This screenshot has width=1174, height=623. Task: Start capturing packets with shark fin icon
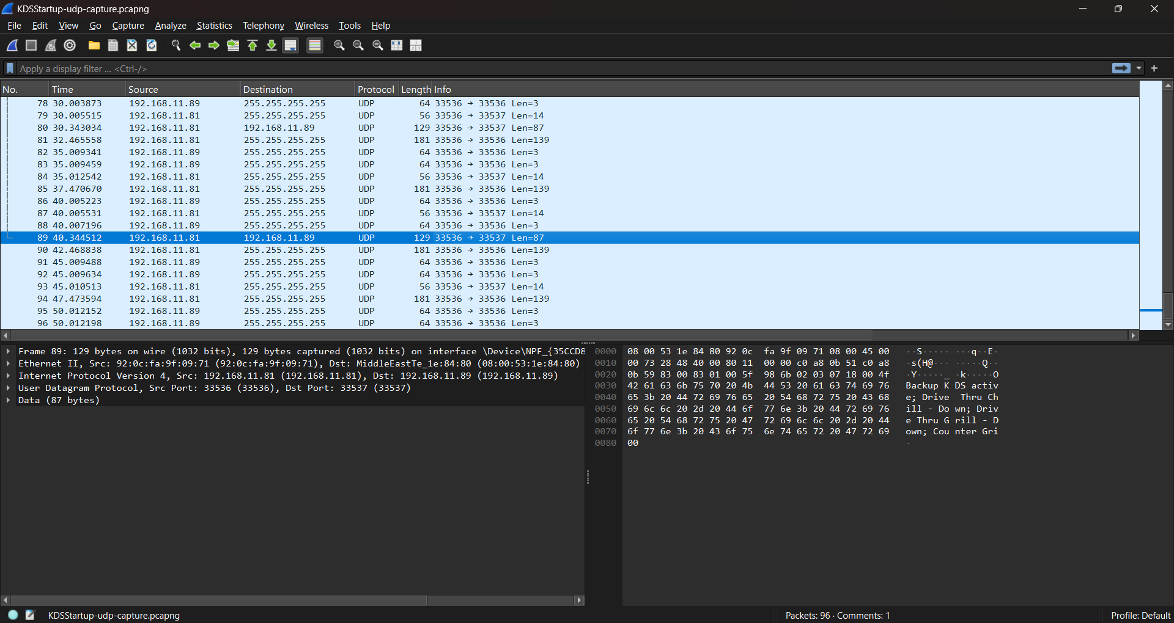point(12,45)
